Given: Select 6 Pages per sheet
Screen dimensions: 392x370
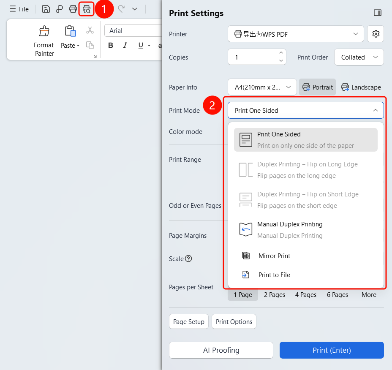Looking at the screenshot, I should point(337,295).
